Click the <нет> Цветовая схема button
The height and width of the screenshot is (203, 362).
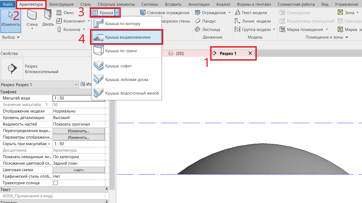click(x=79, y=170)
